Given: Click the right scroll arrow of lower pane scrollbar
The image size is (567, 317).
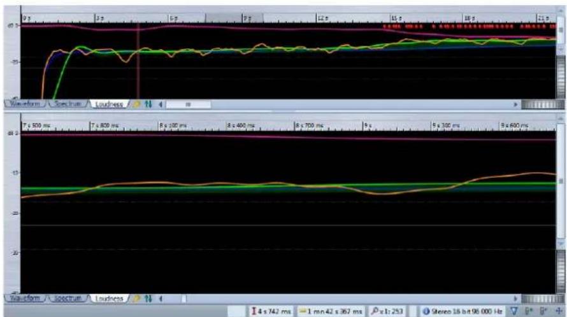Looking at the screenshot, I should (x=515, y=299).
